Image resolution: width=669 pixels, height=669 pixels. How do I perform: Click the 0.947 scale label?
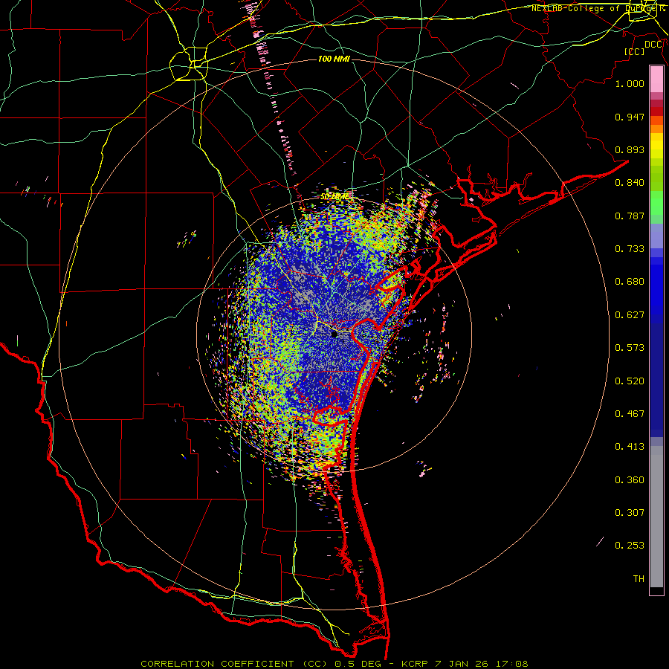point(630,117)
